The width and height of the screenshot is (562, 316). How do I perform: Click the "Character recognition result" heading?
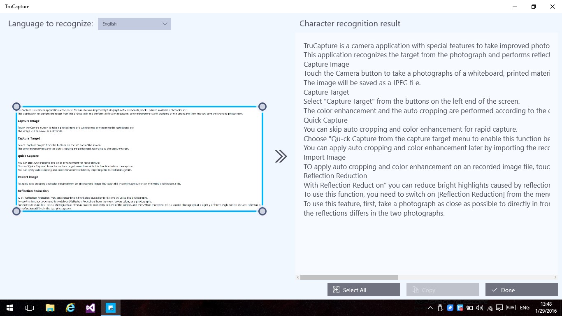(350, 24)
